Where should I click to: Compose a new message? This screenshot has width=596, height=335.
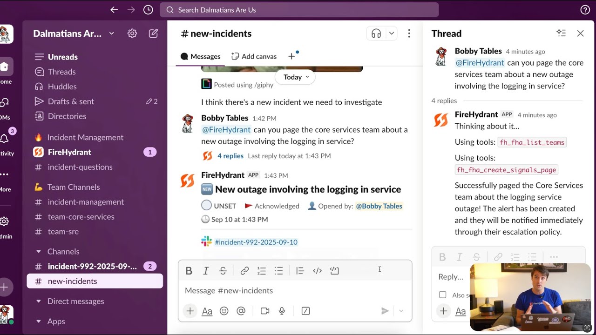point(153,33)
